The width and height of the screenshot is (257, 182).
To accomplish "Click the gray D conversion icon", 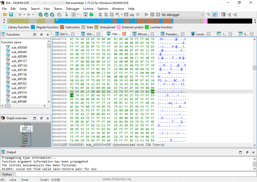I will click(106, 15).
